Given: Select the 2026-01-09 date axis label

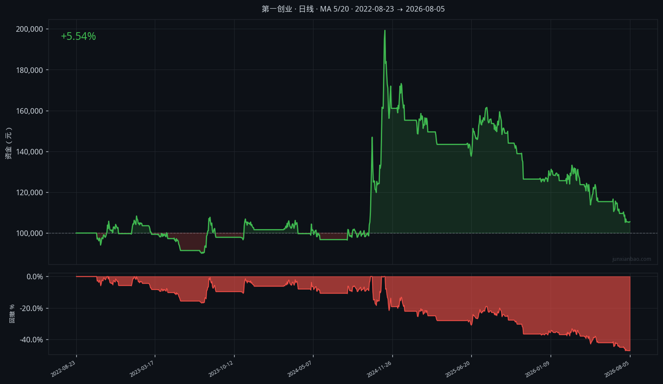Looking at the screenshot, I should (538, 369).
